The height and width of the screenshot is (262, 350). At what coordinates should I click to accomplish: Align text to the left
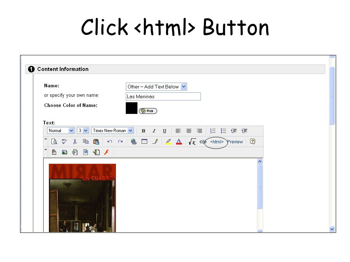(178, 131)
